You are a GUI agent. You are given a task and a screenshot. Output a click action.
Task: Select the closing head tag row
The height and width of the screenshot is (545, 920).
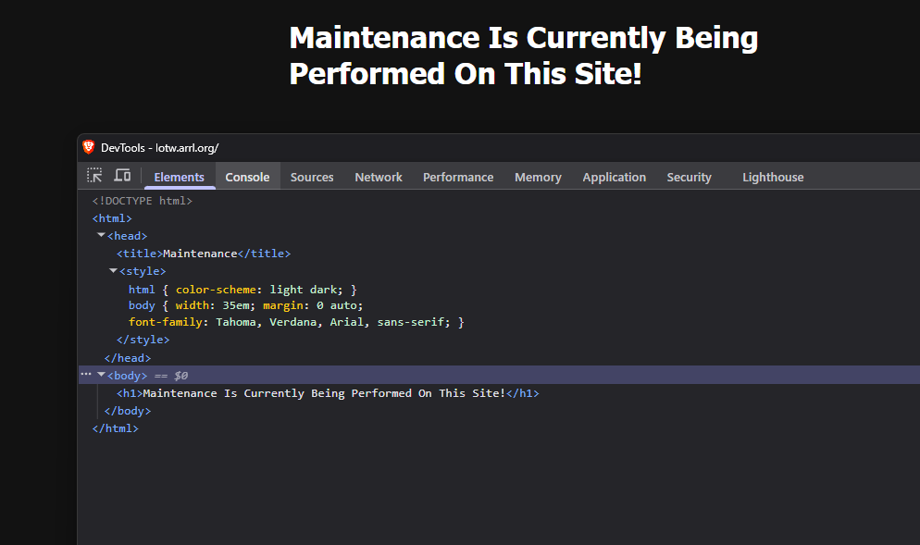(128, 358)
